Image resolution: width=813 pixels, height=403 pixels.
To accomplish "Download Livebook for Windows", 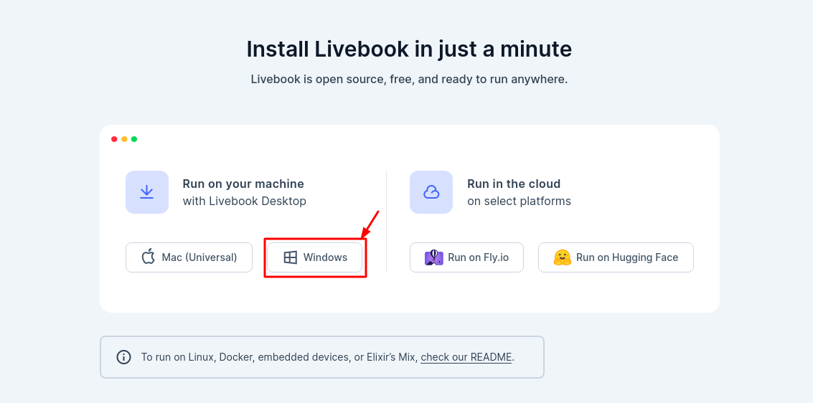I will coord(314,257).
